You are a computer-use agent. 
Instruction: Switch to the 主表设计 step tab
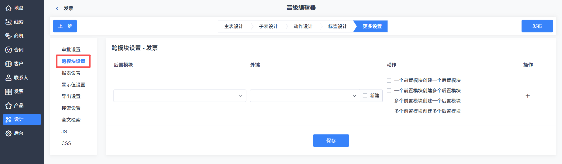click(234, 26)
